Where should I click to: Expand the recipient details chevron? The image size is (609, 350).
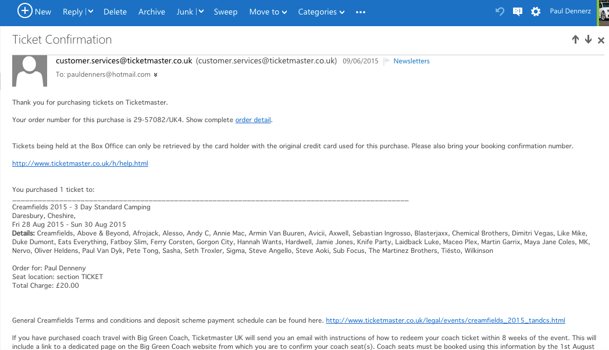[x=155, y=75]
